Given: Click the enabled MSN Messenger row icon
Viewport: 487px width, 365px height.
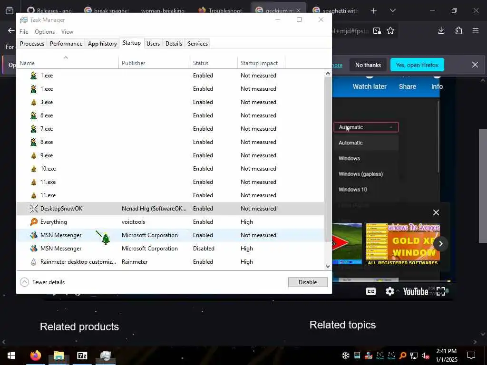Looking at the screenshot, I should pos(34,235).
